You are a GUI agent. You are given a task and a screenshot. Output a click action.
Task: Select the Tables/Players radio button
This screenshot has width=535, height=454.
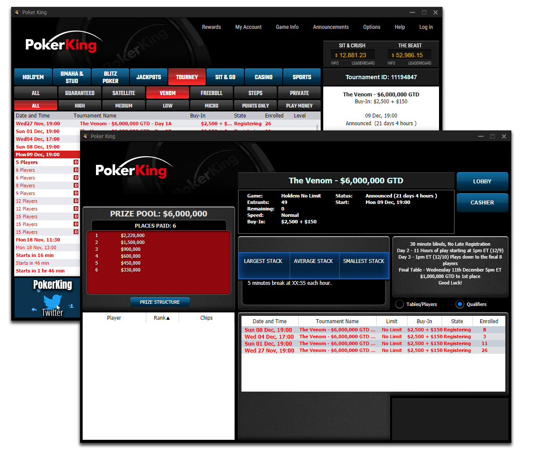click(399, 304)
